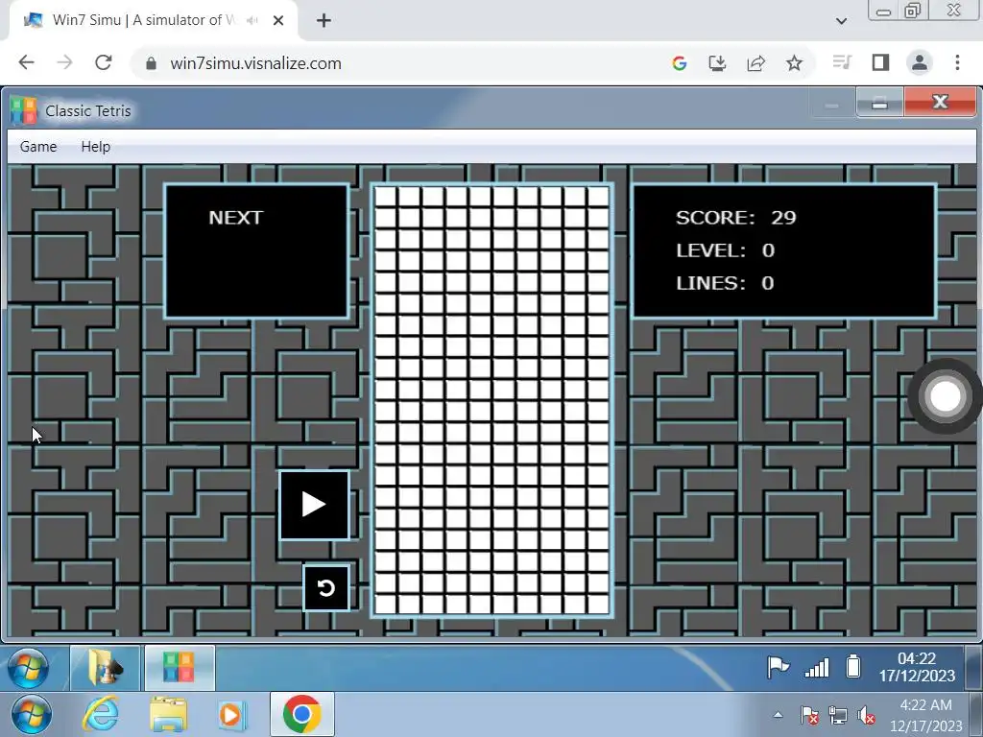The width and height of the screenshot is (983, 737).
Task: Open the simulator Action Center flag icon
Action: click(x=778, y=667)
